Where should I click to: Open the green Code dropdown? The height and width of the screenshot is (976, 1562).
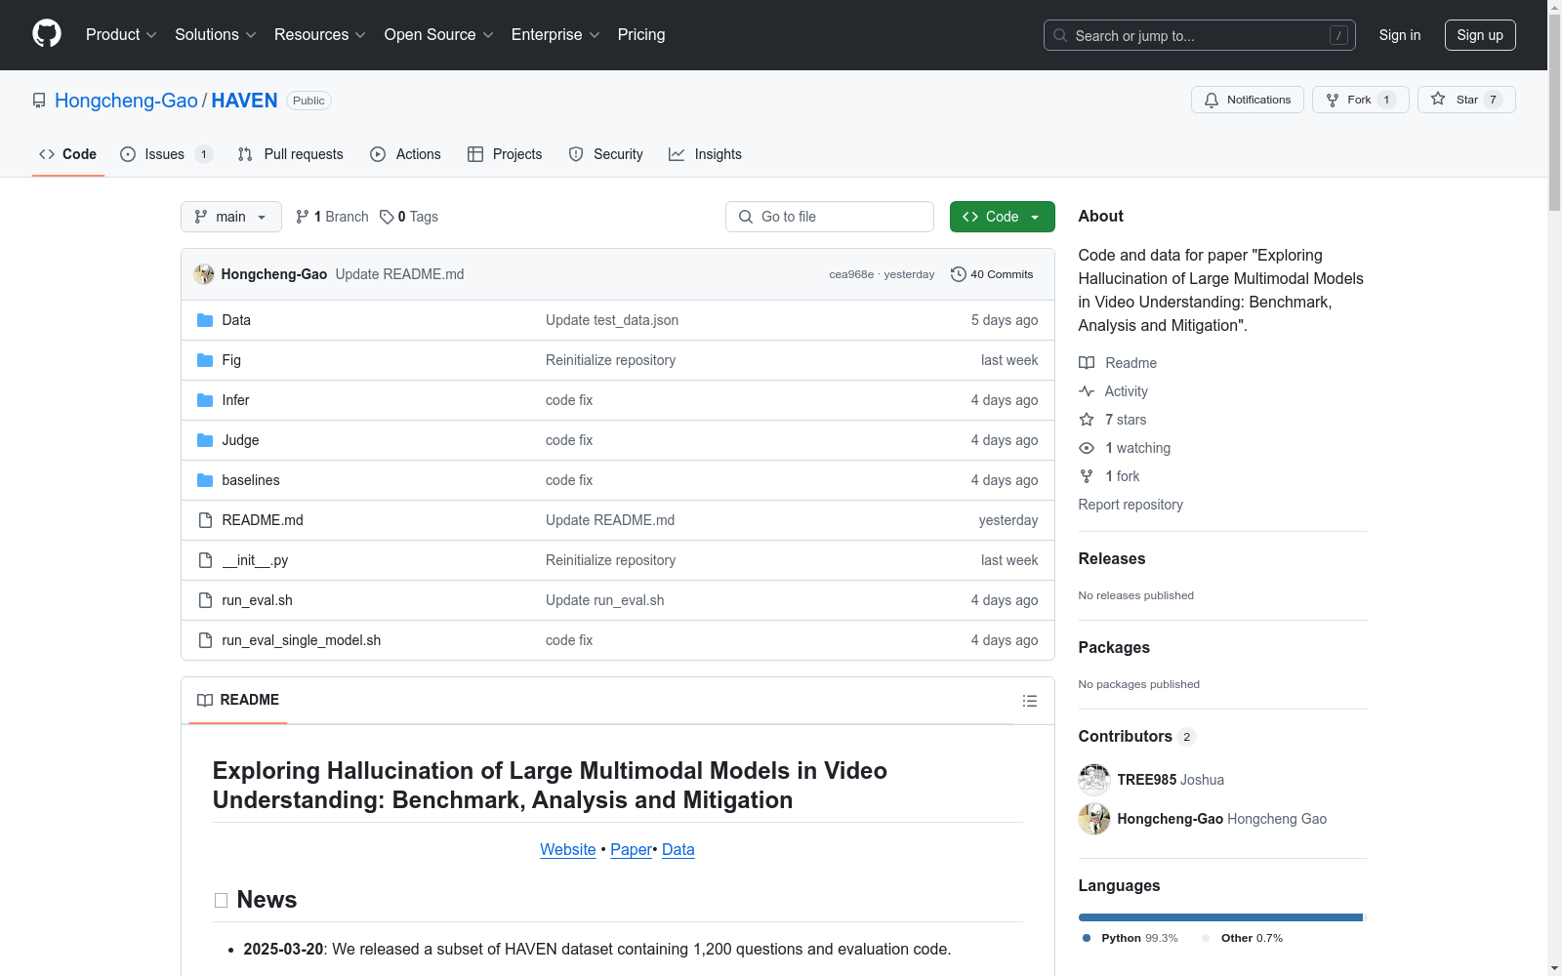1002,217
